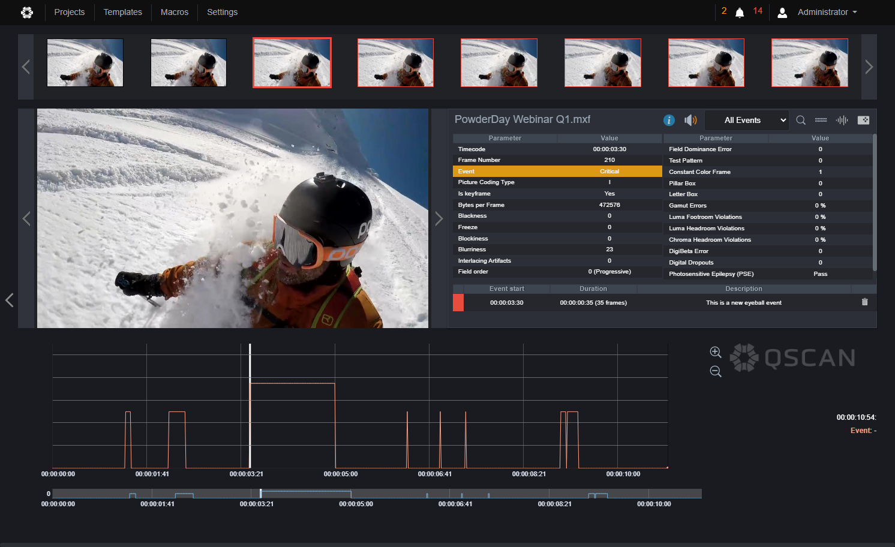Open the All Events filter dropdown

[x=746, y=120]
